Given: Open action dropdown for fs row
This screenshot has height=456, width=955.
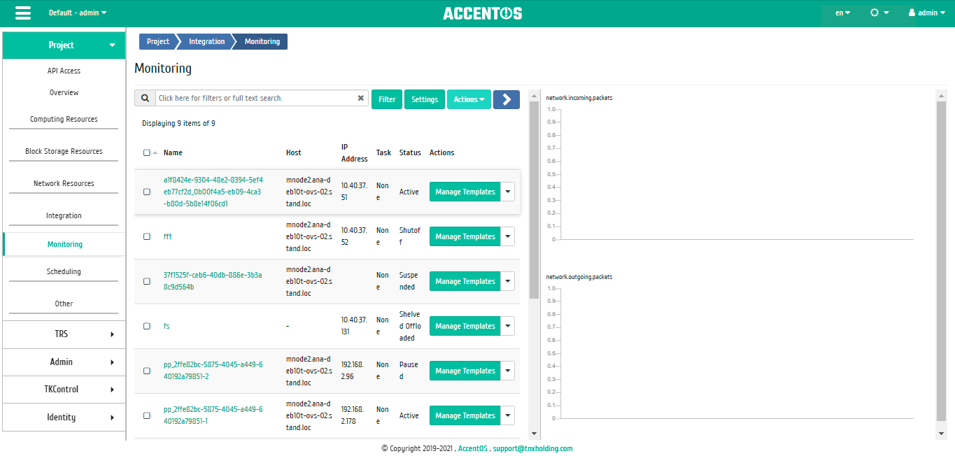Looking at the screenshot, I should (508, 326).
